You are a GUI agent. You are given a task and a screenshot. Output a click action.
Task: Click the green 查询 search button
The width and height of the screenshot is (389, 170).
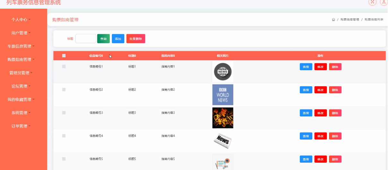pos(103,39)
